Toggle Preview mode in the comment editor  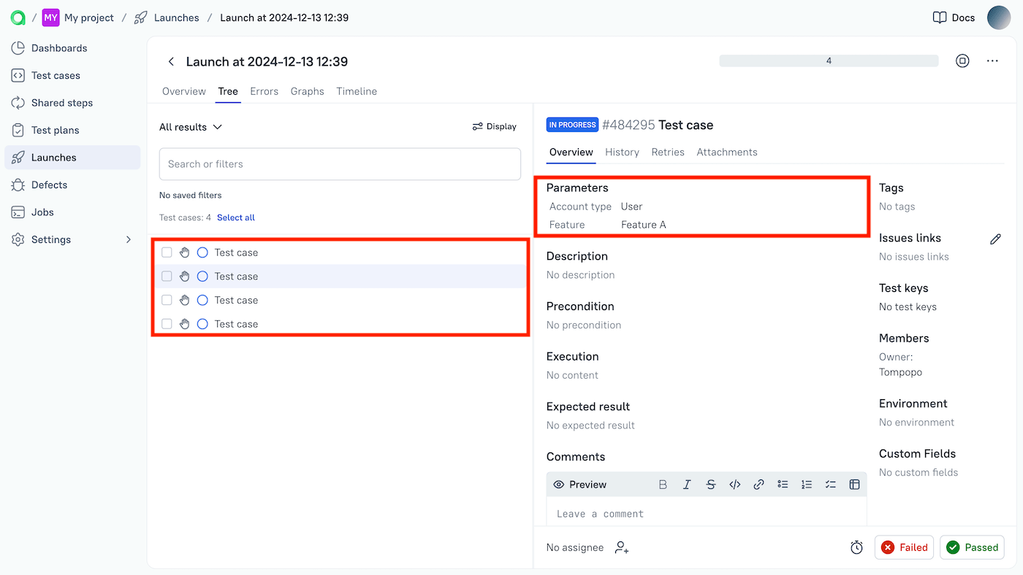pyautogui.click(x=579, y=484)
